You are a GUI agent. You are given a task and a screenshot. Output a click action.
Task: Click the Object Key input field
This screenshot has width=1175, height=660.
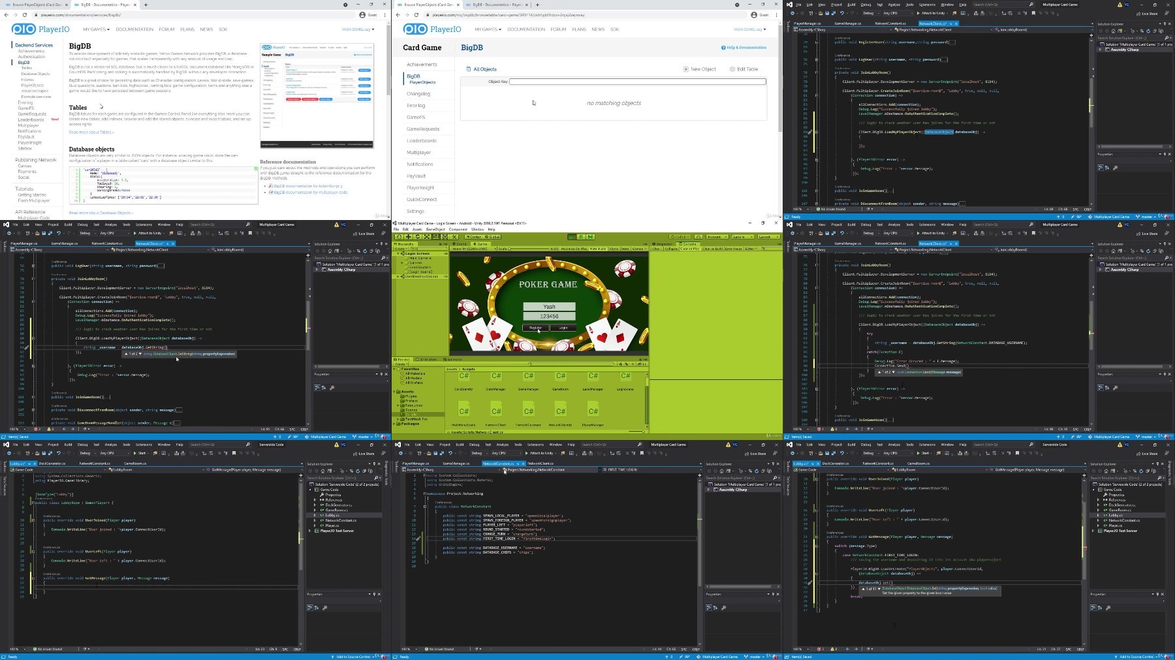[x=637, y=82]
